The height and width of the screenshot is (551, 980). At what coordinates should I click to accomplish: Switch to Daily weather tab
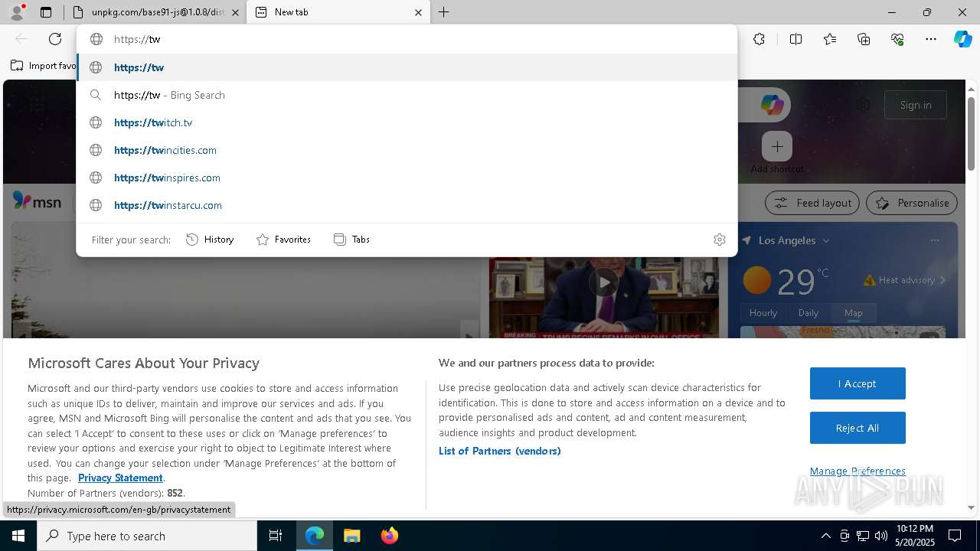pos(808,312)
